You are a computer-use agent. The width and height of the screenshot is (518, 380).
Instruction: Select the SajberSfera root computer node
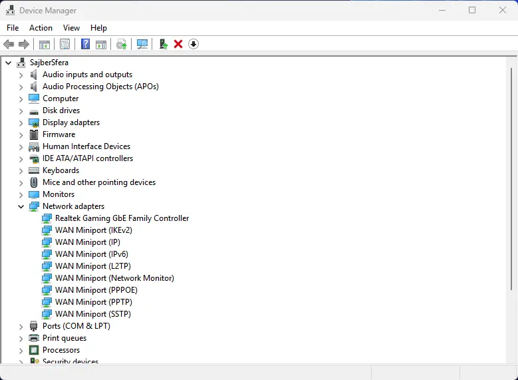pos(51,63)
